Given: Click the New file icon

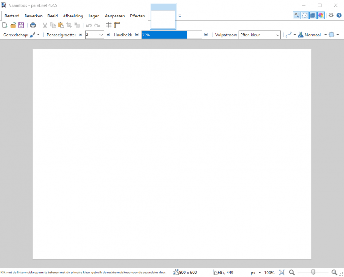Looking at the screenshot, I should click(x=5, y=25).
